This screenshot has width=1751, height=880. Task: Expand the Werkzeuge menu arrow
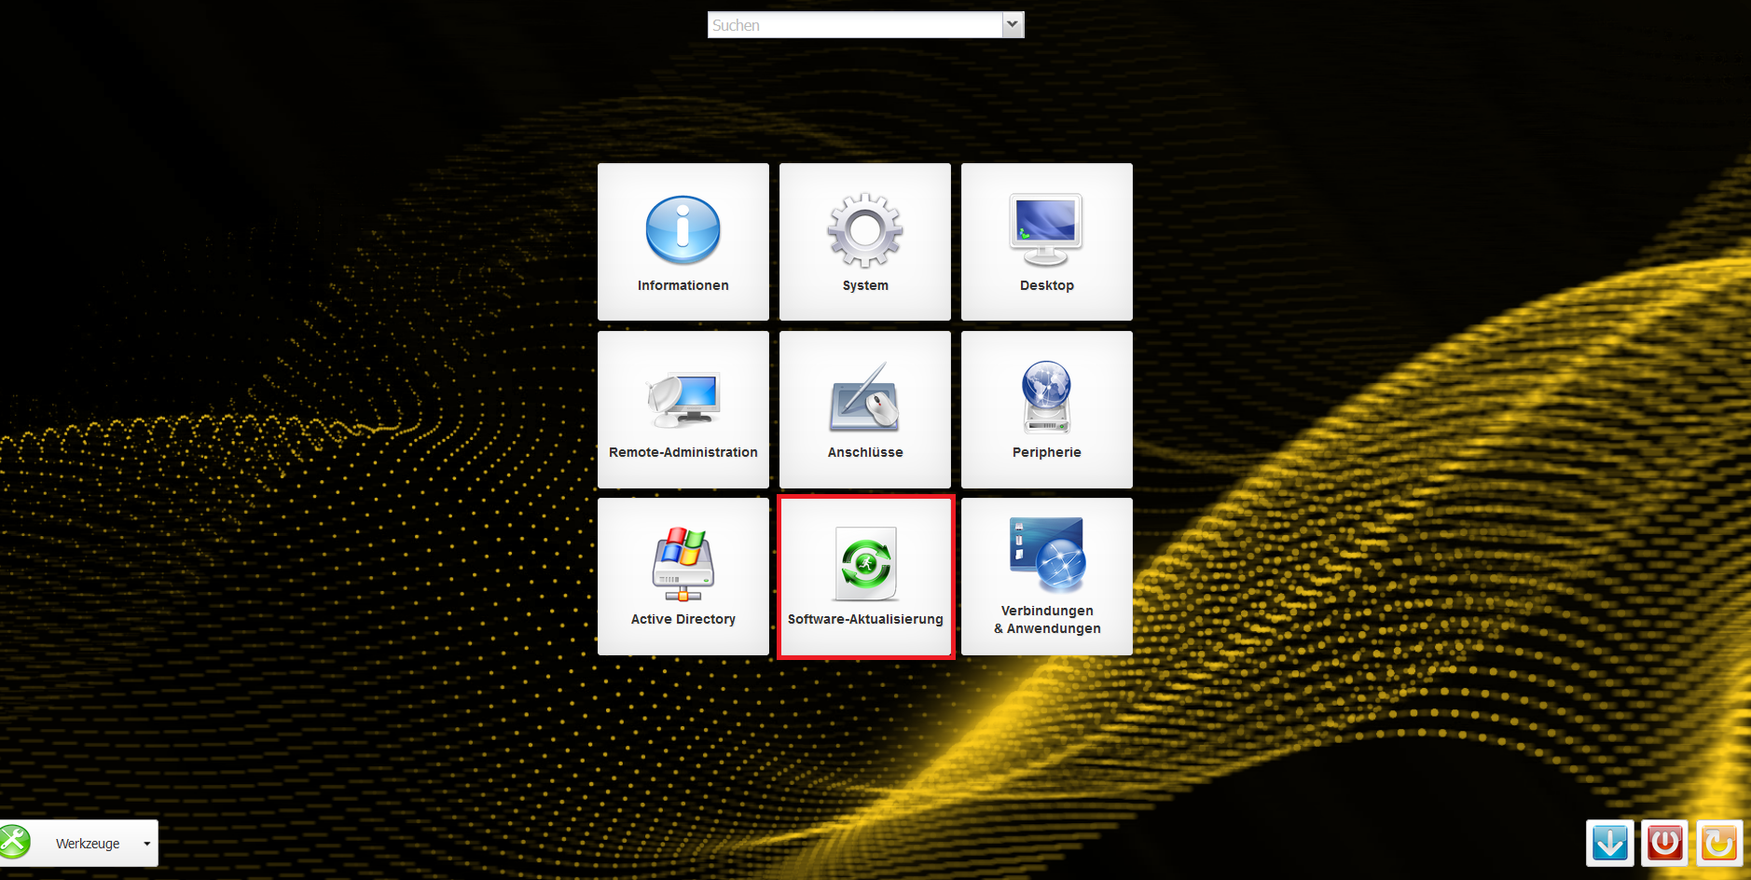[x=146, y=844]
